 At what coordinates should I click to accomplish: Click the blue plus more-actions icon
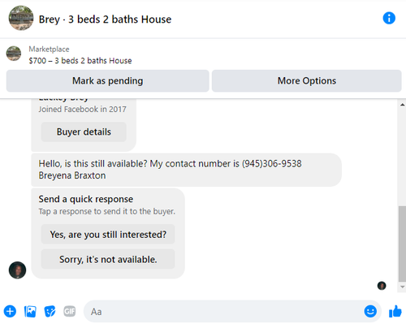coord(10,311)
